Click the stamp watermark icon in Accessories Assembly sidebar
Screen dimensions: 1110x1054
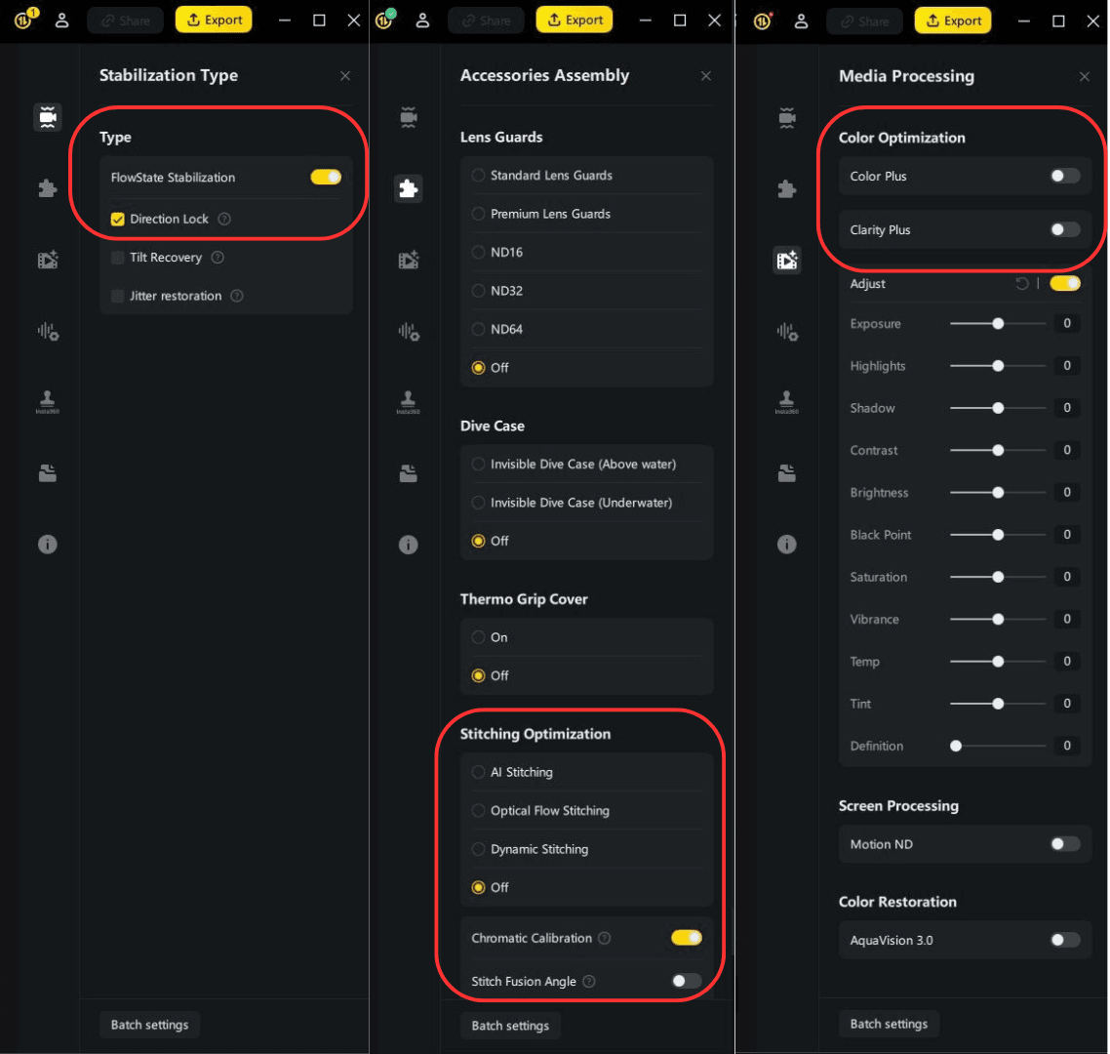[x=409, y=401]
